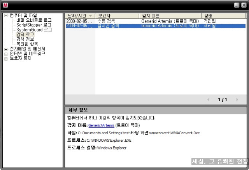This screenshot has width=249, height=170.
Task: Expand the 인터넷 및 네트워크 node
Action: (x=6, y=54)
